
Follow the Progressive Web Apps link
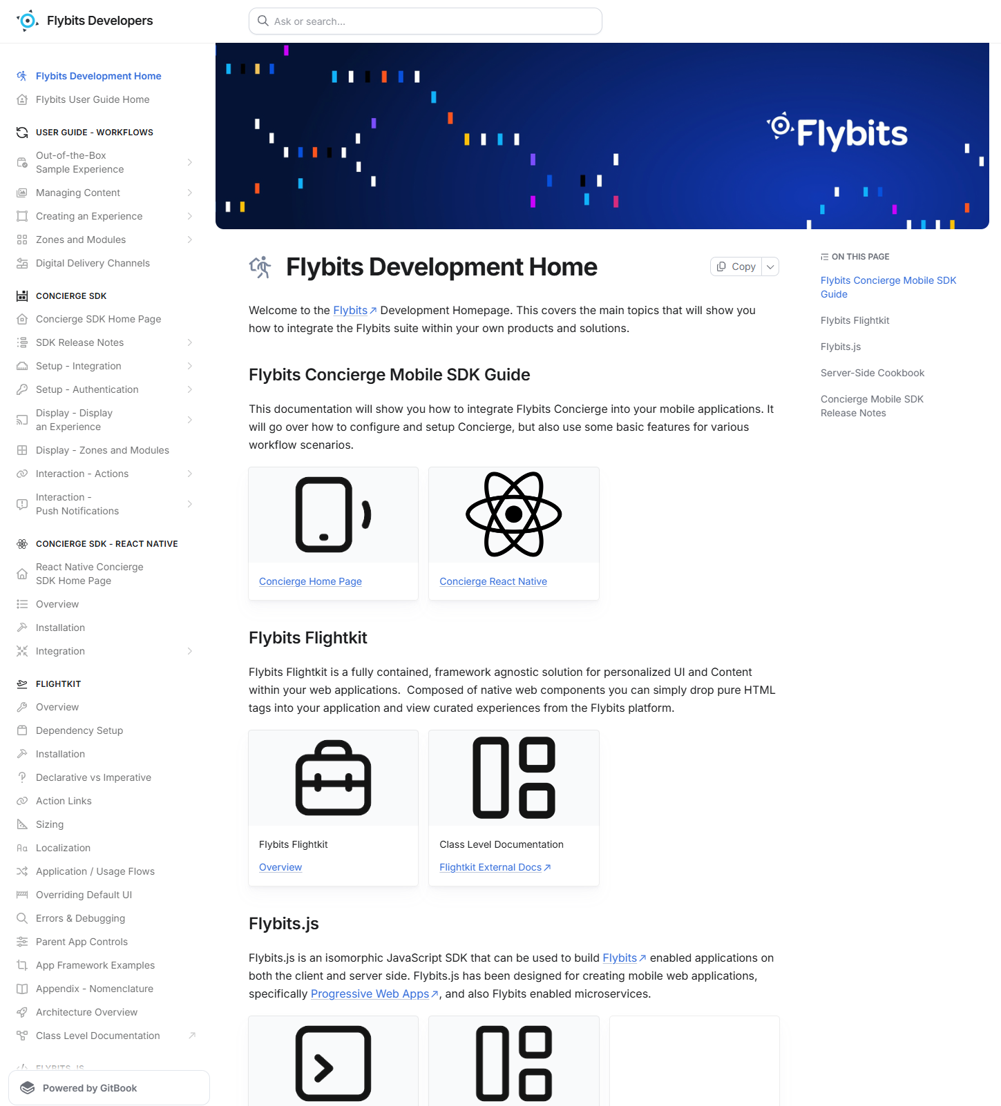point(374,993)
